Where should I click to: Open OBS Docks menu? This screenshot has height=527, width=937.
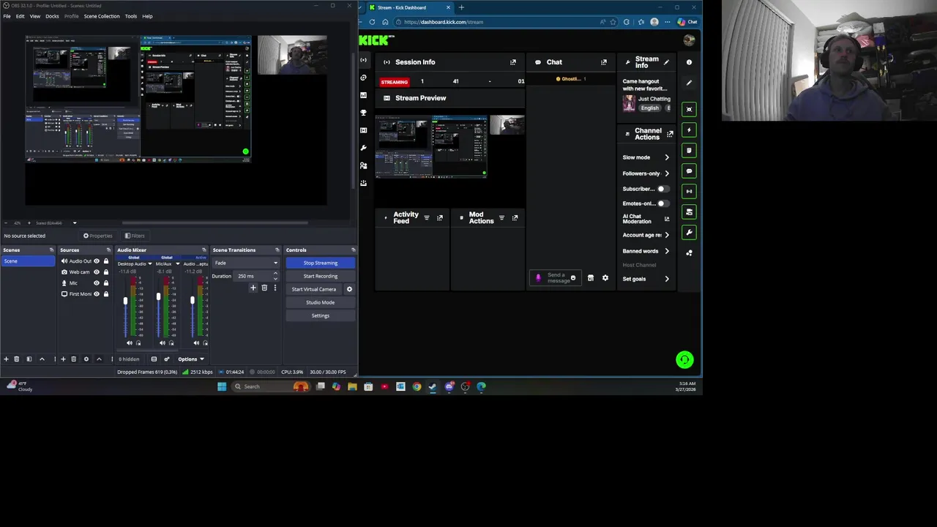point(52,16)
